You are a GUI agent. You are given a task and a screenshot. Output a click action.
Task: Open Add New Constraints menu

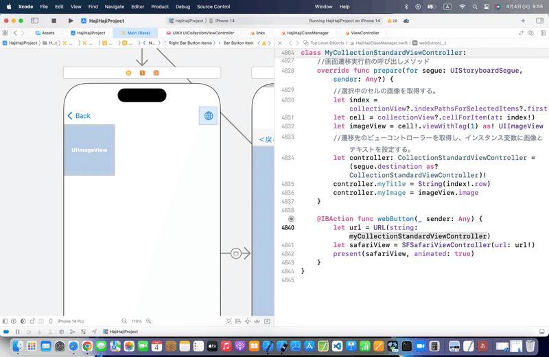tap(248, 321)
